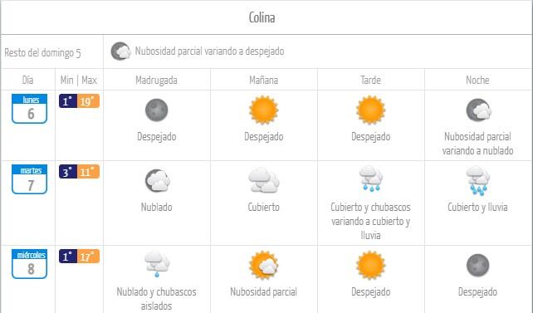Image resolution: width=533 pixels, height=313 pixels.
Task: Select Monday mañana sun icon
Action: (x=263, y=110)
